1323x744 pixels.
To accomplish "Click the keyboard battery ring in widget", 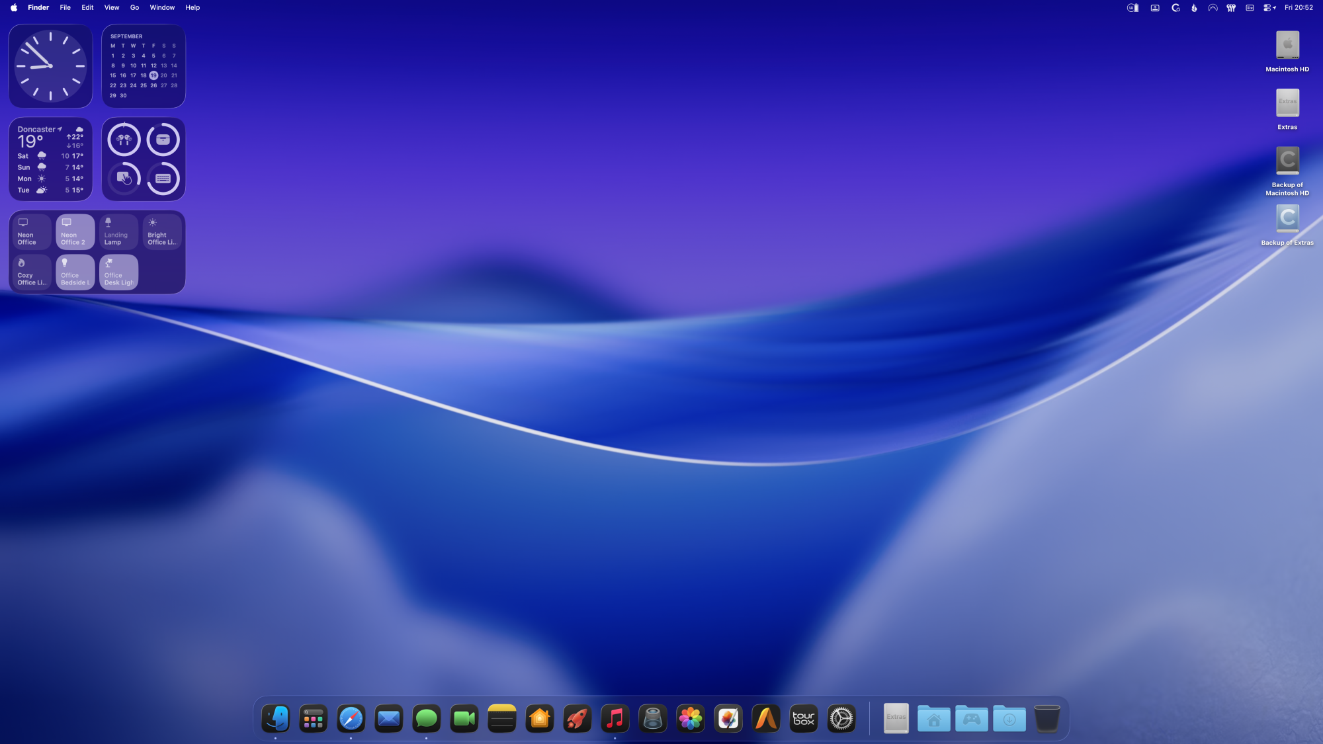I will 163,179.
